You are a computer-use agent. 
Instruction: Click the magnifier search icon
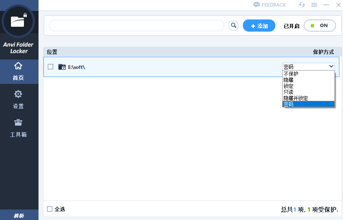click(234, 26)
